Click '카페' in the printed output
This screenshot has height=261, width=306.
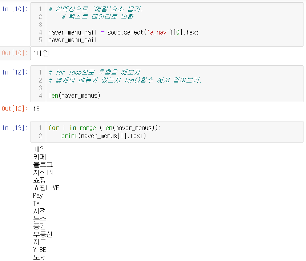pos(40,157)
